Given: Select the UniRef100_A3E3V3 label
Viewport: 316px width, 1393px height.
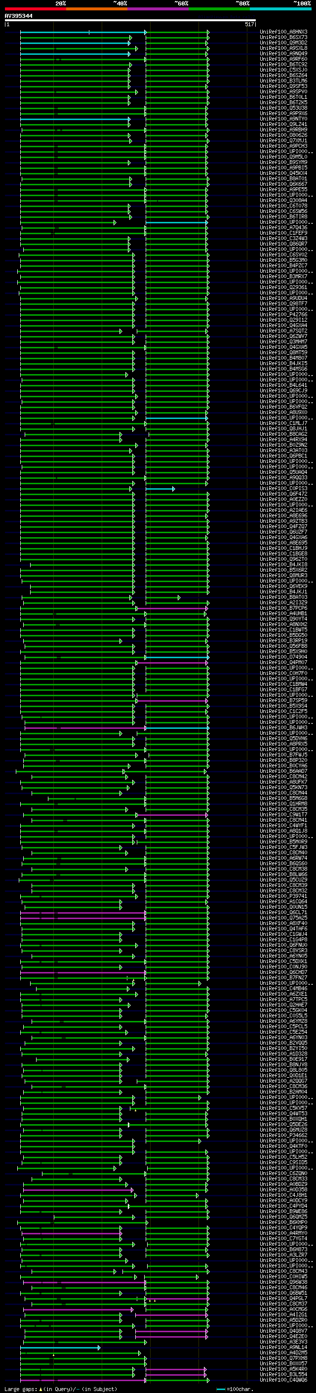Looking at the screenshot, I should 283,1342.
